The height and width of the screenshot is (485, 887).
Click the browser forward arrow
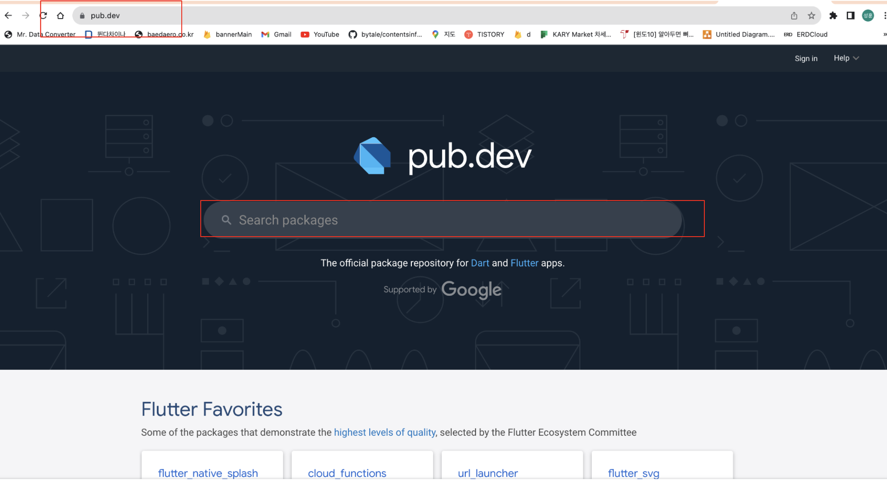[26, 15]
